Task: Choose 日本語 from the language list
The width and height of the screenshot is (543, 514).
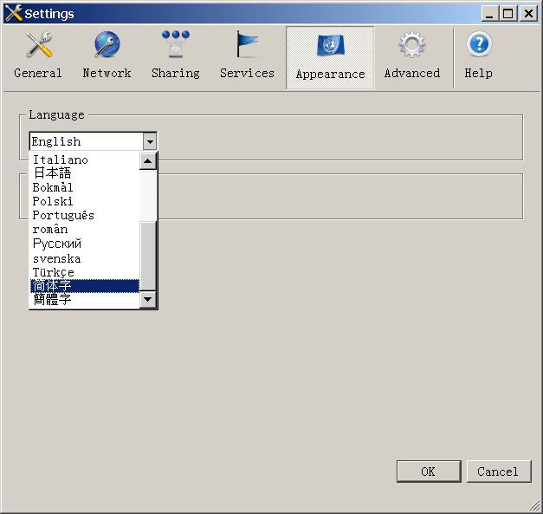Action: pyautogui.click(x=52, y=173)
